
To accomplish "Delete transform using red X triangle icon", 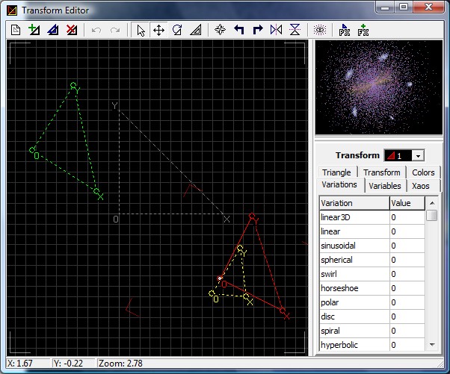I will (71, 31).
